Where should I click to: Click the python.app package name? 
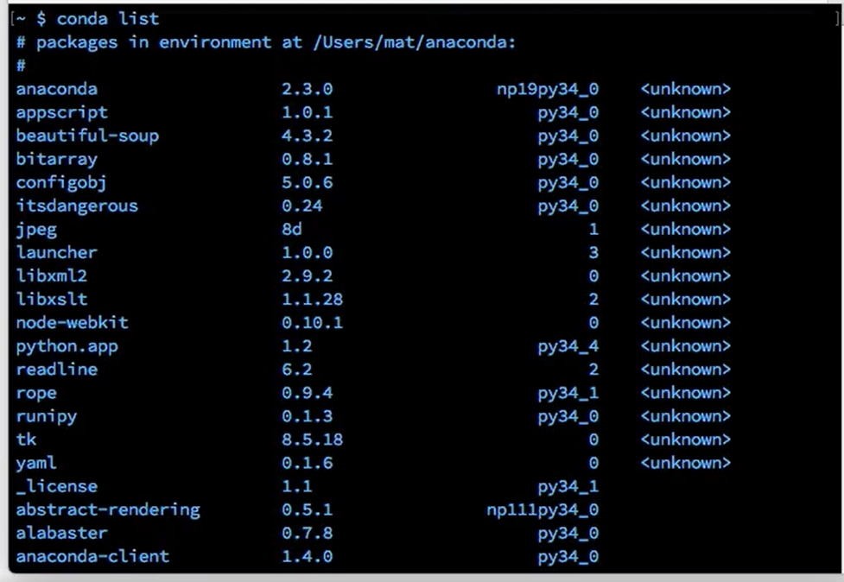(67, 346)
